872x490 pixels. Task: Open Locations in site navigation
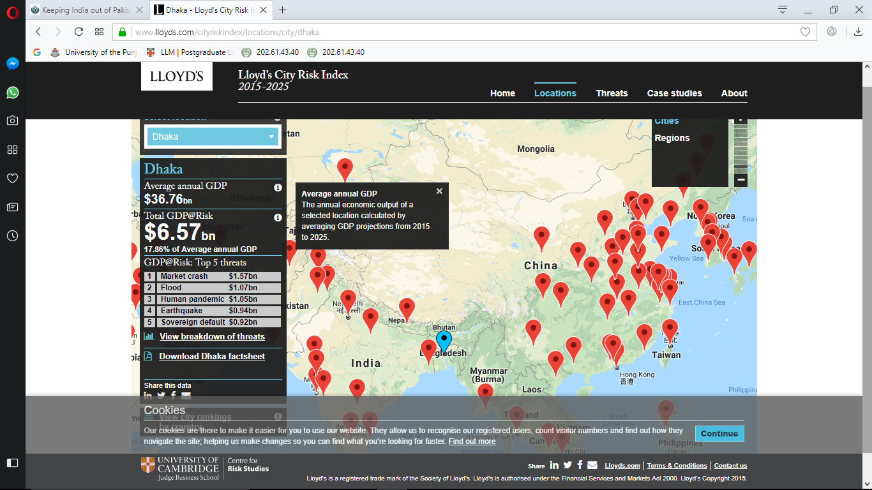555,93
